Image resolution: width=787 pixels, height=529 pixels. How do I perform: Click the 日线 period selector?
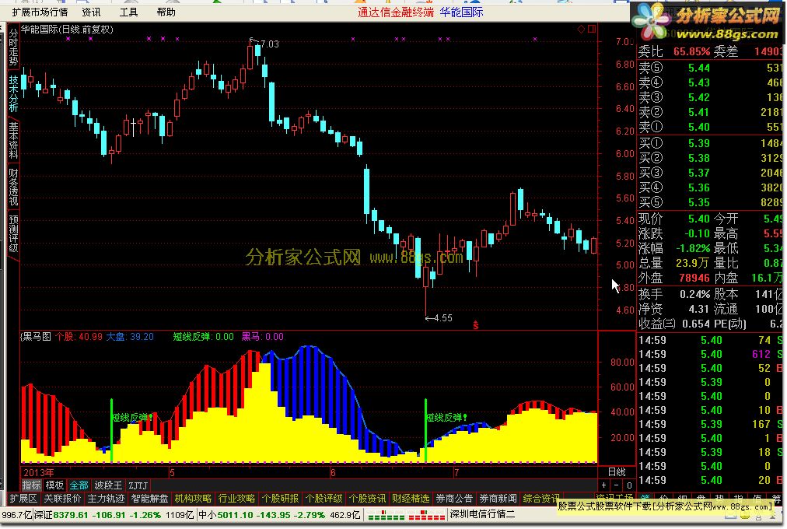(617, 471)
